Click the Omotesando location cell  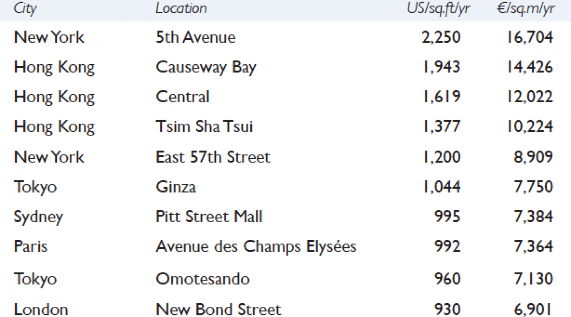203,279
